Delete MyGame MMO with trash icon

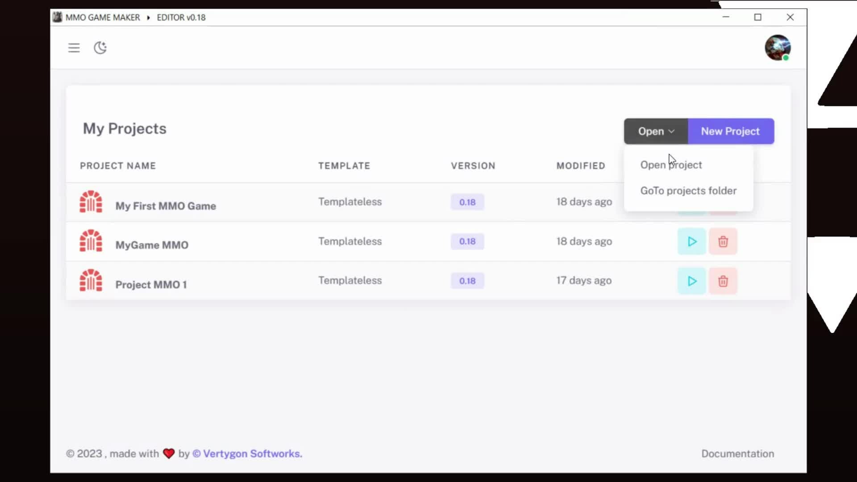point(723,241)
